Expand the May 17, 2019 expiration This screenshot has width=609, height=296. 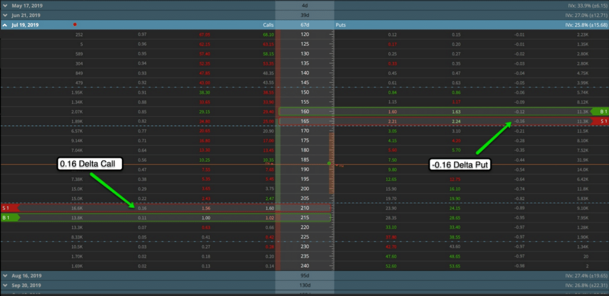coord(5,6)
